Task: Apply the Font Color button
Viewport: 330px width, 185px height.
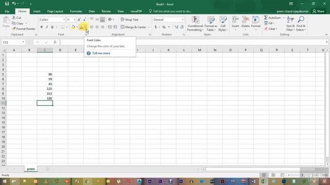Action: point(81,27)
